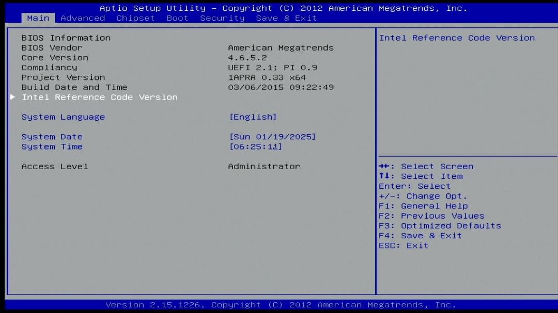Select the Boot tab
Viewport: 558px width, 313px height.
click(x=177, y=18)
